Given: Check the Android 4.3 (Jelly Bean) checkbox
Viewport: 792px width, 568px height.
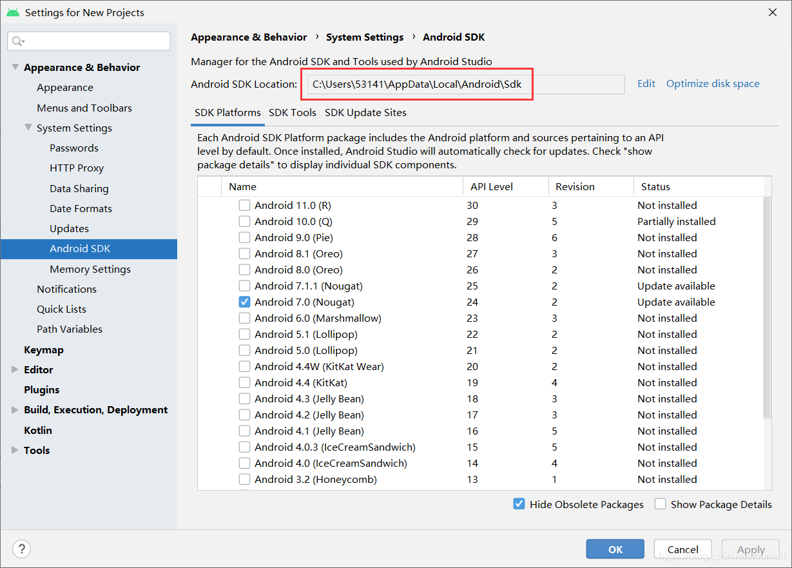Looking at the screenshot, I should coord(244,398).
